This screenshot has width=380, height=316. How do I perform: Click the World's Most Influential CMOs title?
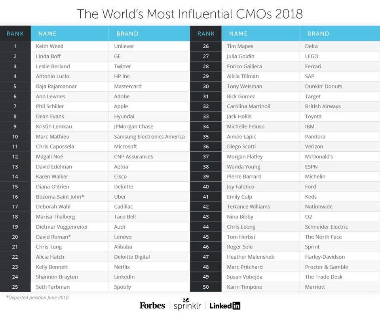click(190, 14)
